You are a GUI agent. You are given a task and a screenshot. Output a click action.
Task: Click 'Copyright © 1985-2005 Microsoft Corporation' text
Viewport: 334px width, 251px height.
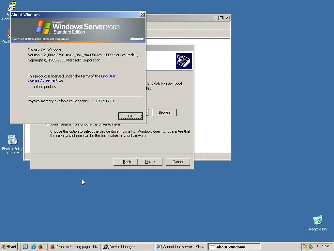[x=64, y=60]
